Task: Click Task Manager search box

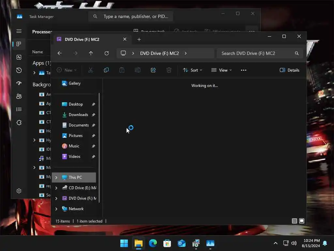Action: [x=130, y=16]
